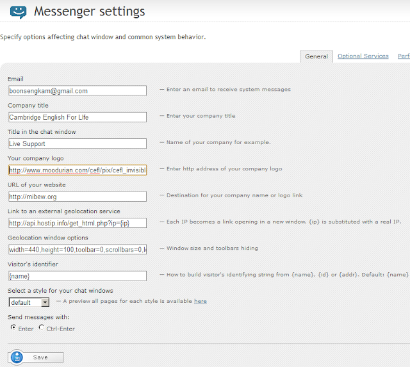The width and height of the screenshot is (410, 367).
Task: Click the Company title input field
Action: (78, 117)
